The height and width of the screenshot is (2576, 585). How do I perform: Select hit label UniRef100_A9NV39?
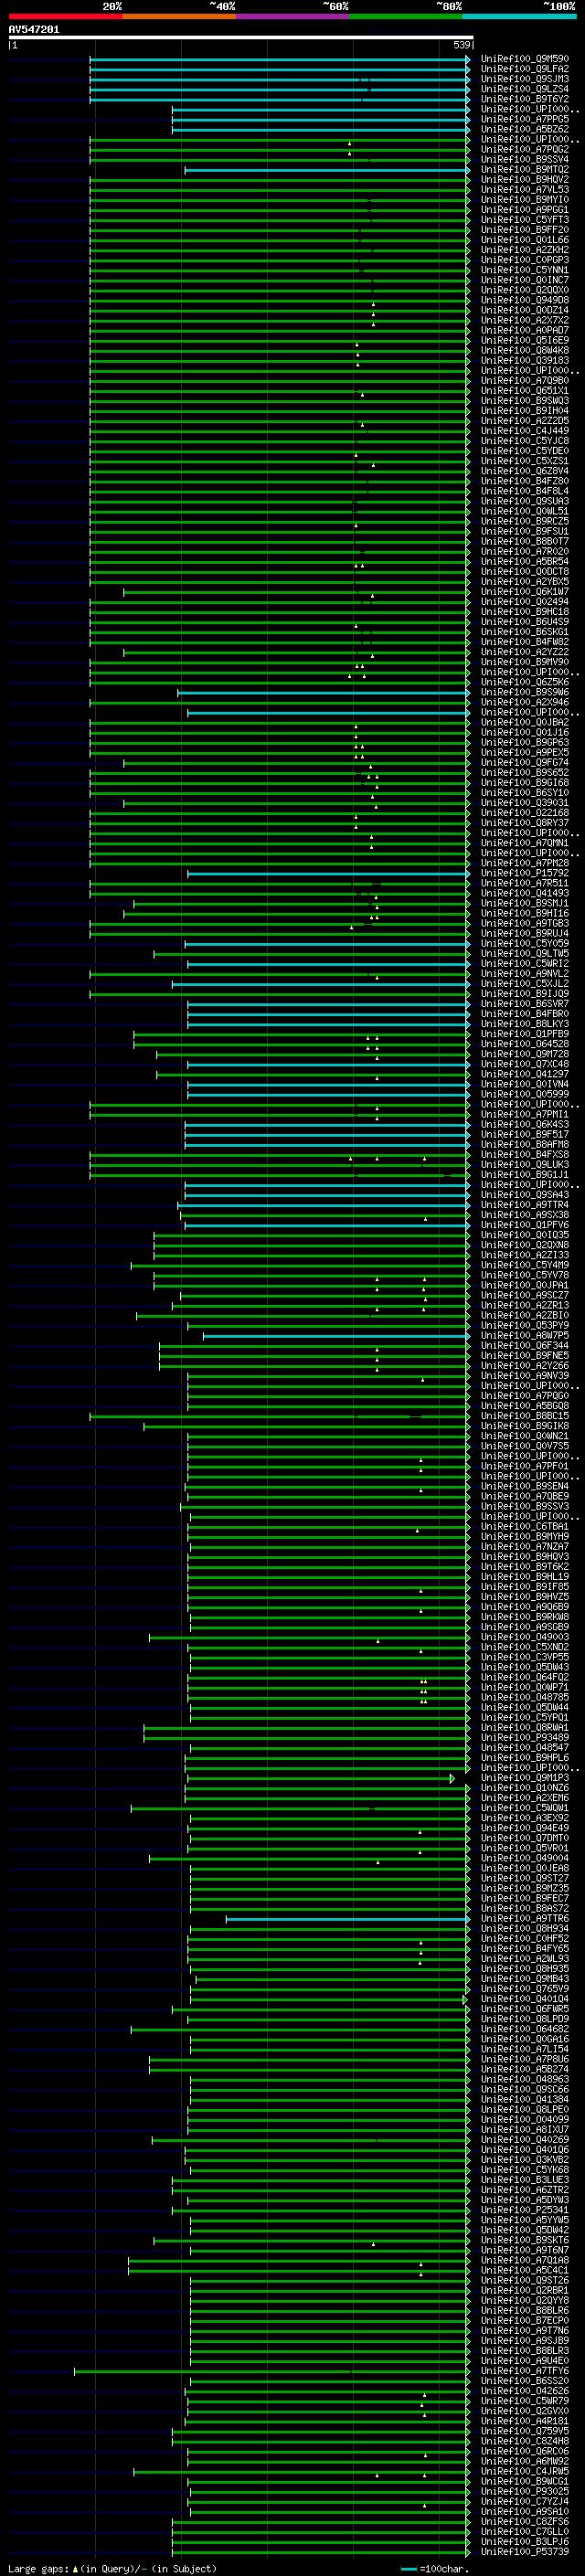point(525,1376)
